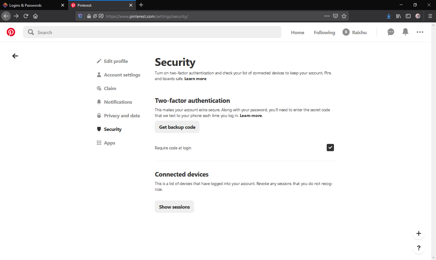Click Get backup code button
Viewport: 436px width, 260px height.
click(177, 127)
